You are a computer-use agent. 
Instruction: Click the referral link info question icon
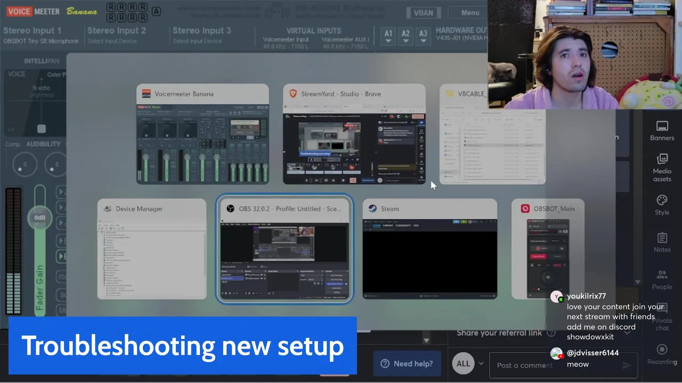click(551, 333)
